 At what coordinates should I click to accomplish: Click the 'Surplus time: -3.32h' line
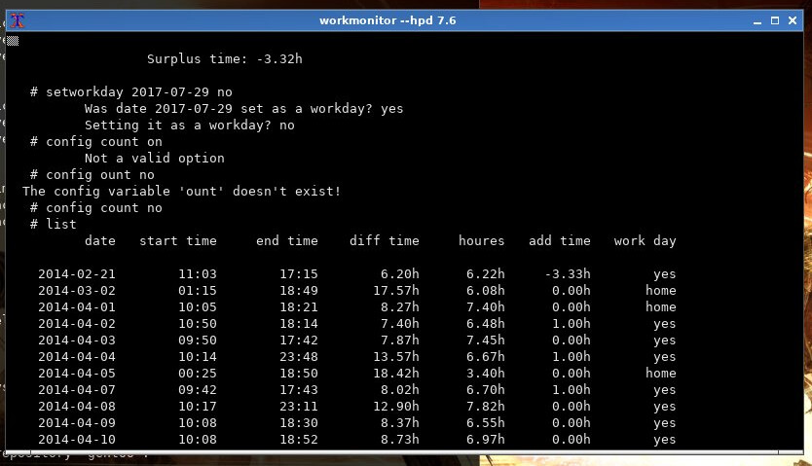point(224,59)
